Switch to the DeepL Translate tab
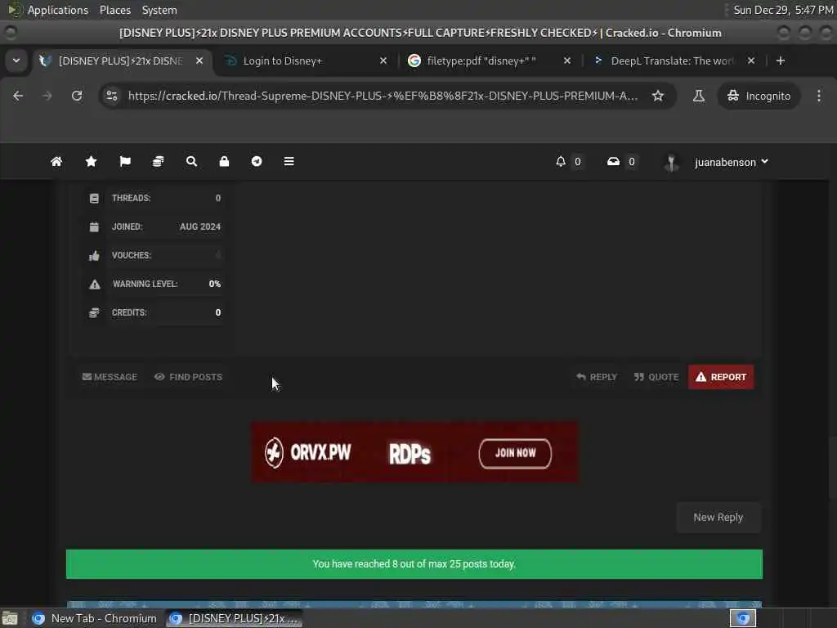The image size is (837, 628). click(x=672, y=61)
